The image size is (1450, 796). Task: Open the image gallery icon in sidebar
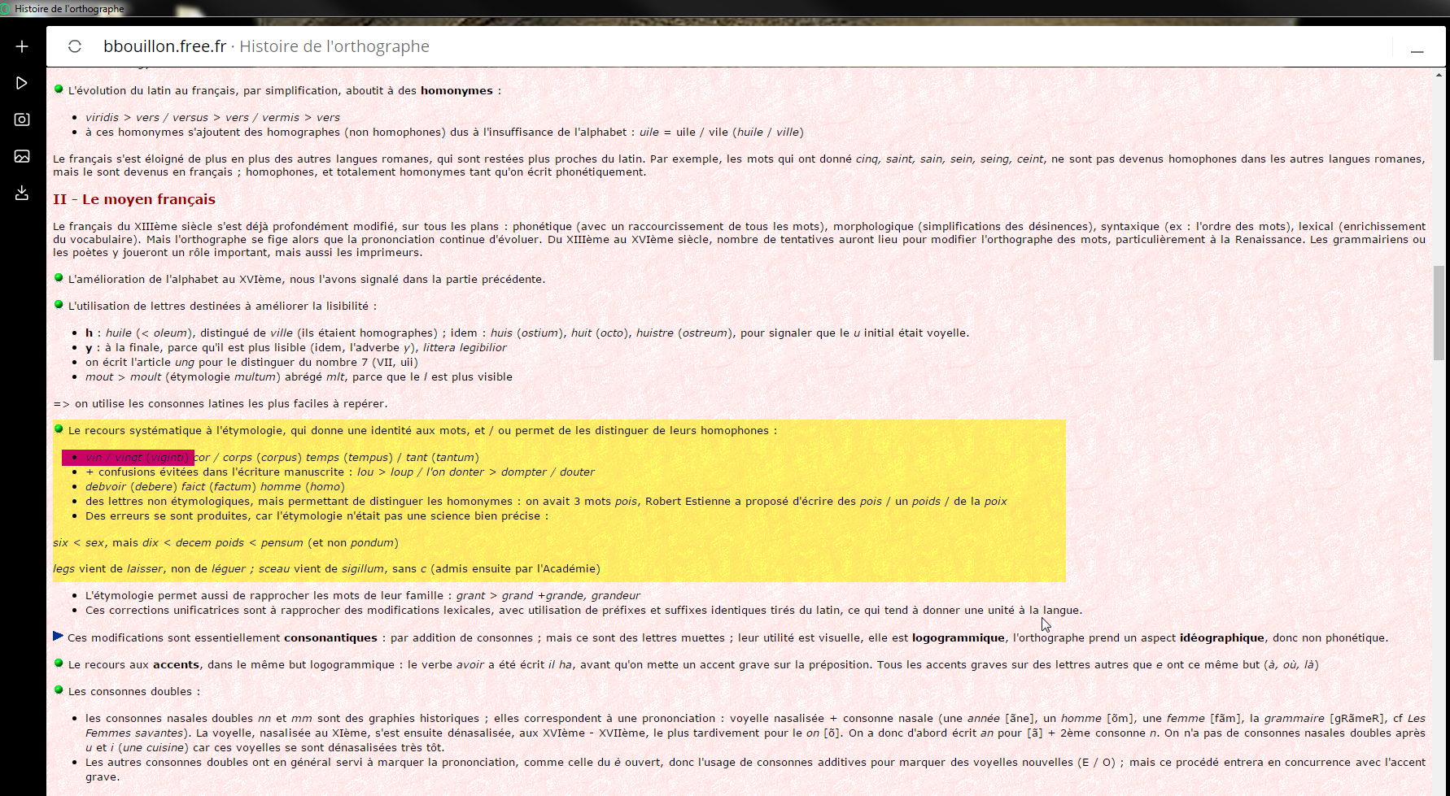point(22,156)
